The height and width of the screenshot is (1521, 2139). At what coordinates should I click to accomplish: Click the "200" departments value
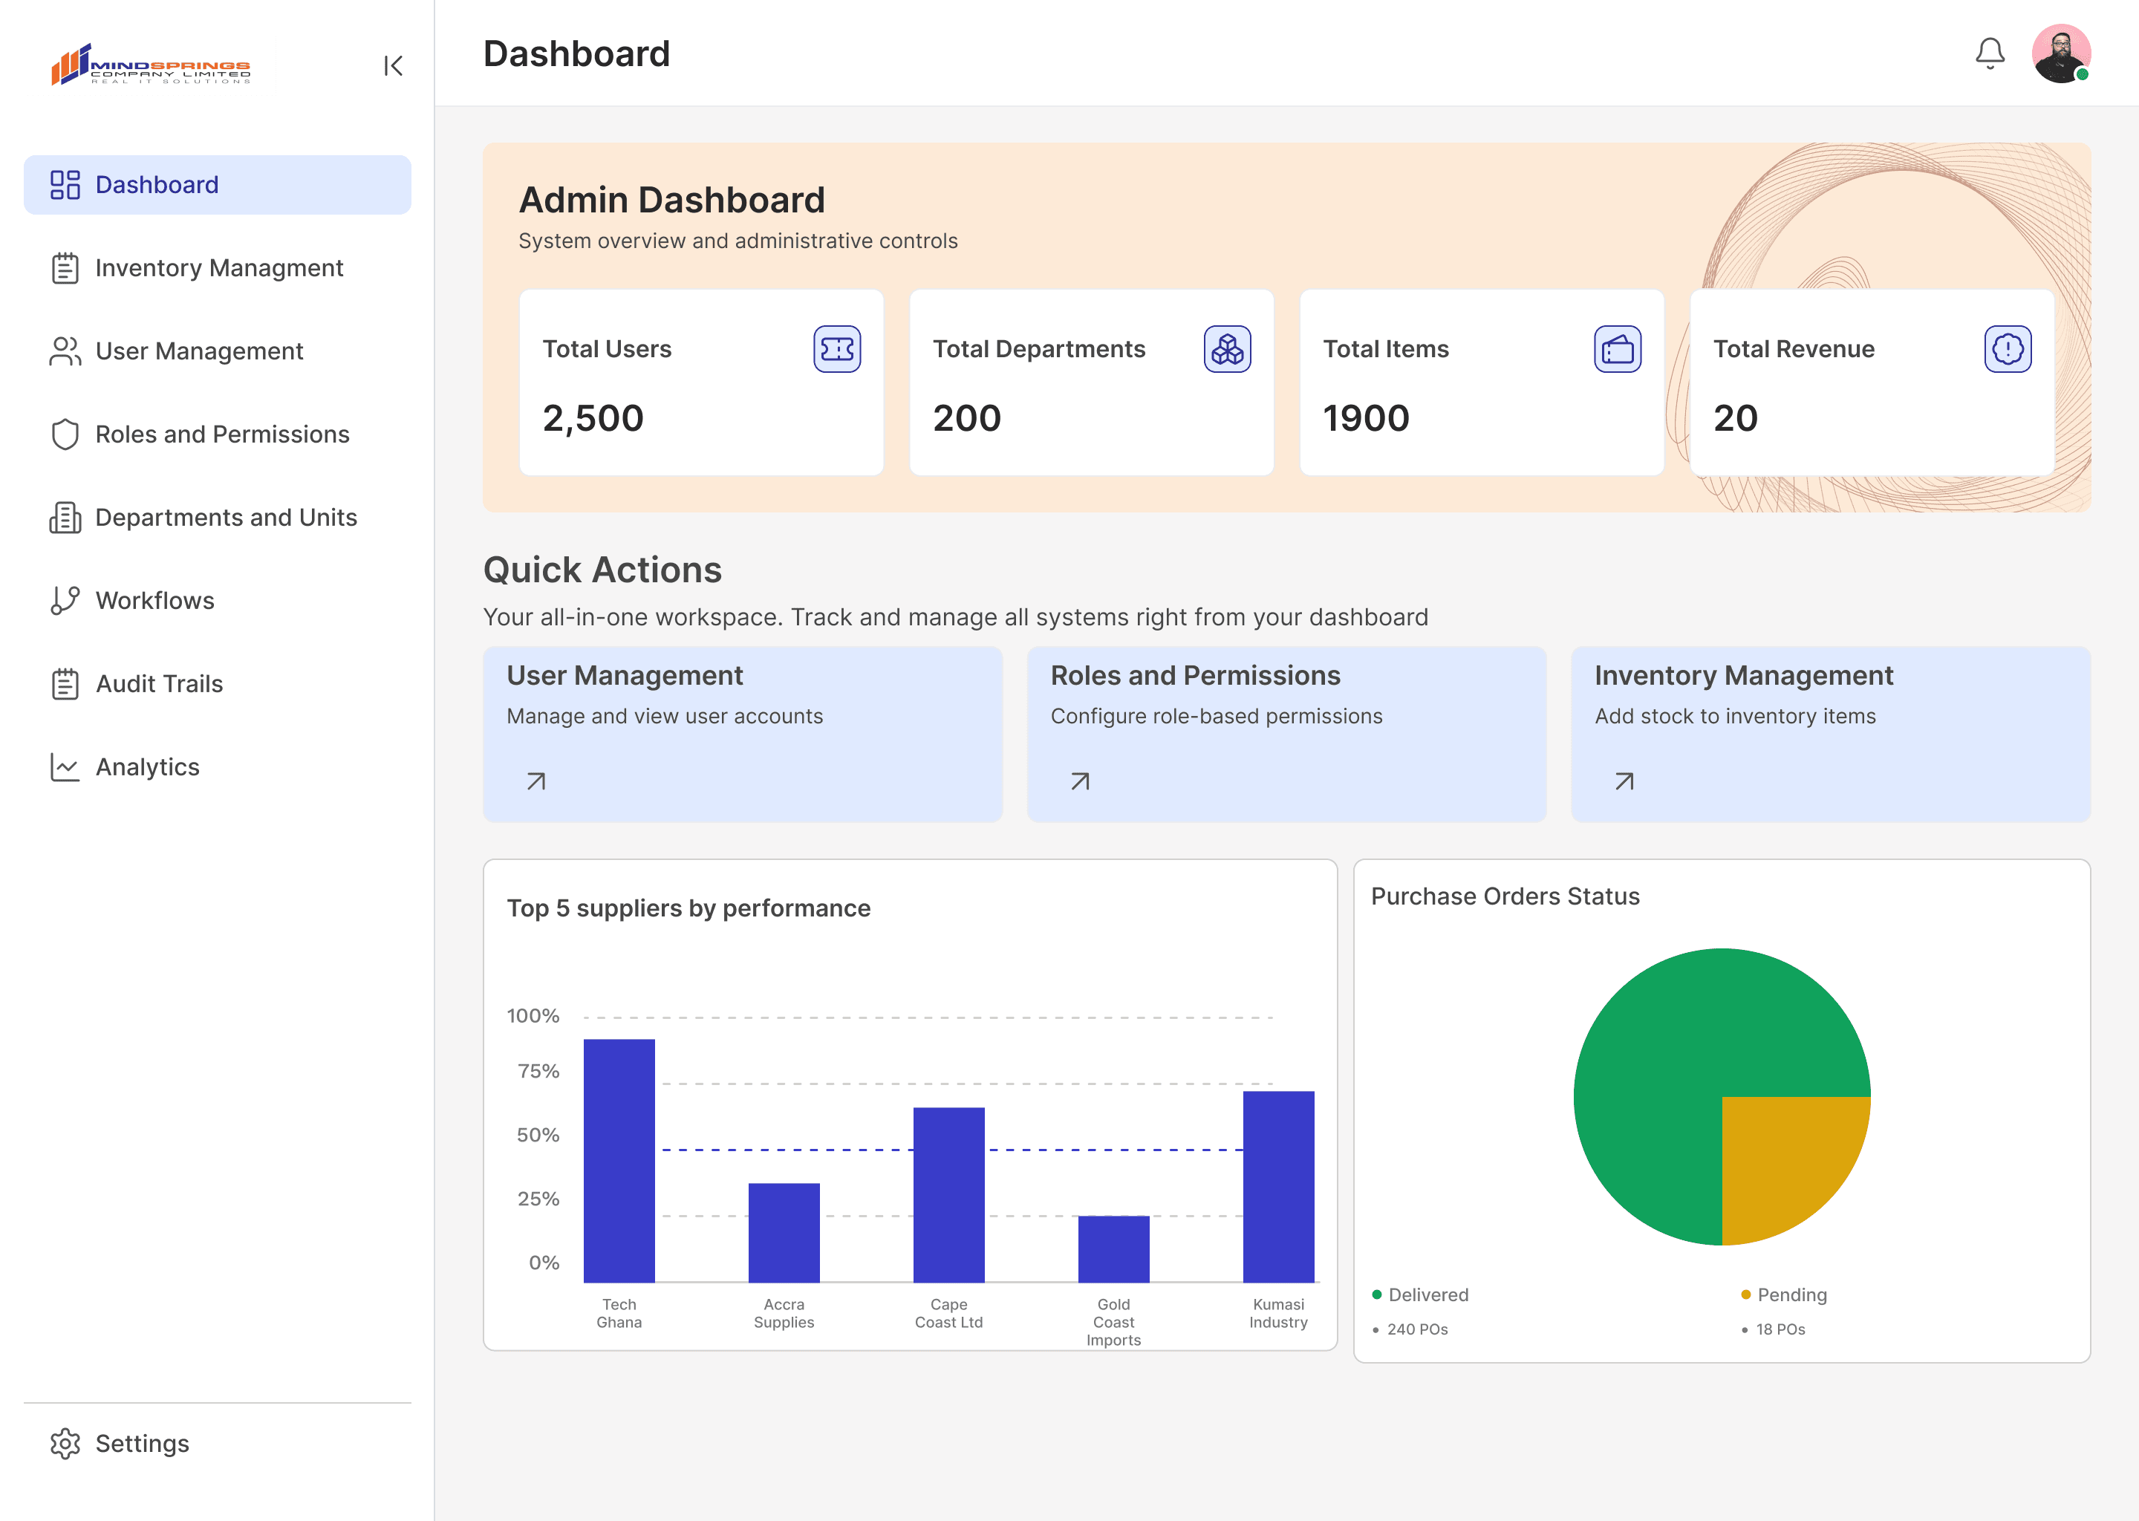click(966, 417)
